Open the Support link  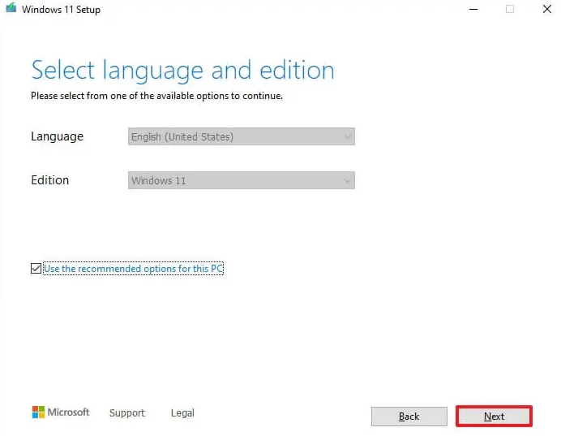pyautogui.click(x=127, y=413)
